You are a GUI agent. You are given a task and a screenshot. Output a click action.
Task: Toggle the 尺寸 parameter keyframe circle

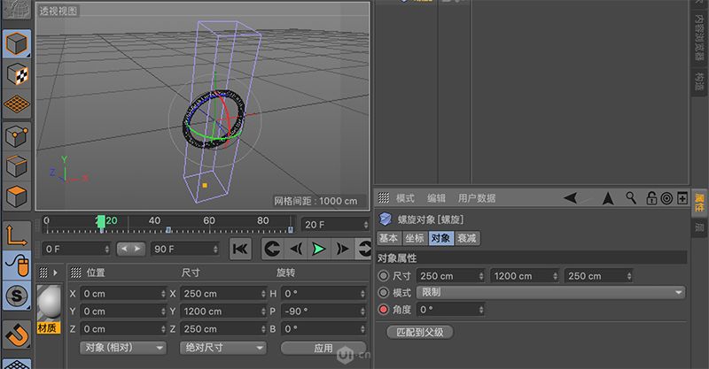point(383,276)
